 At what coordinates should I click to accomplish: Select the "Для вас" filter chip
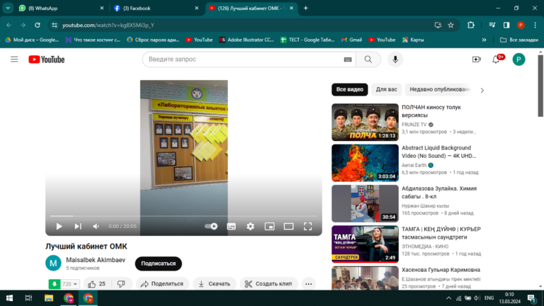point(386,90)
